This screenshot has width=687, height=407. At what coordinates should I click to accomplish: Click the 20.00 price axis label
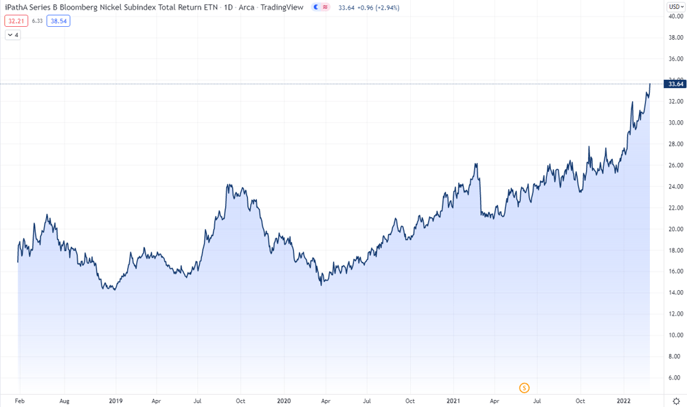click(x=675, y=229)
